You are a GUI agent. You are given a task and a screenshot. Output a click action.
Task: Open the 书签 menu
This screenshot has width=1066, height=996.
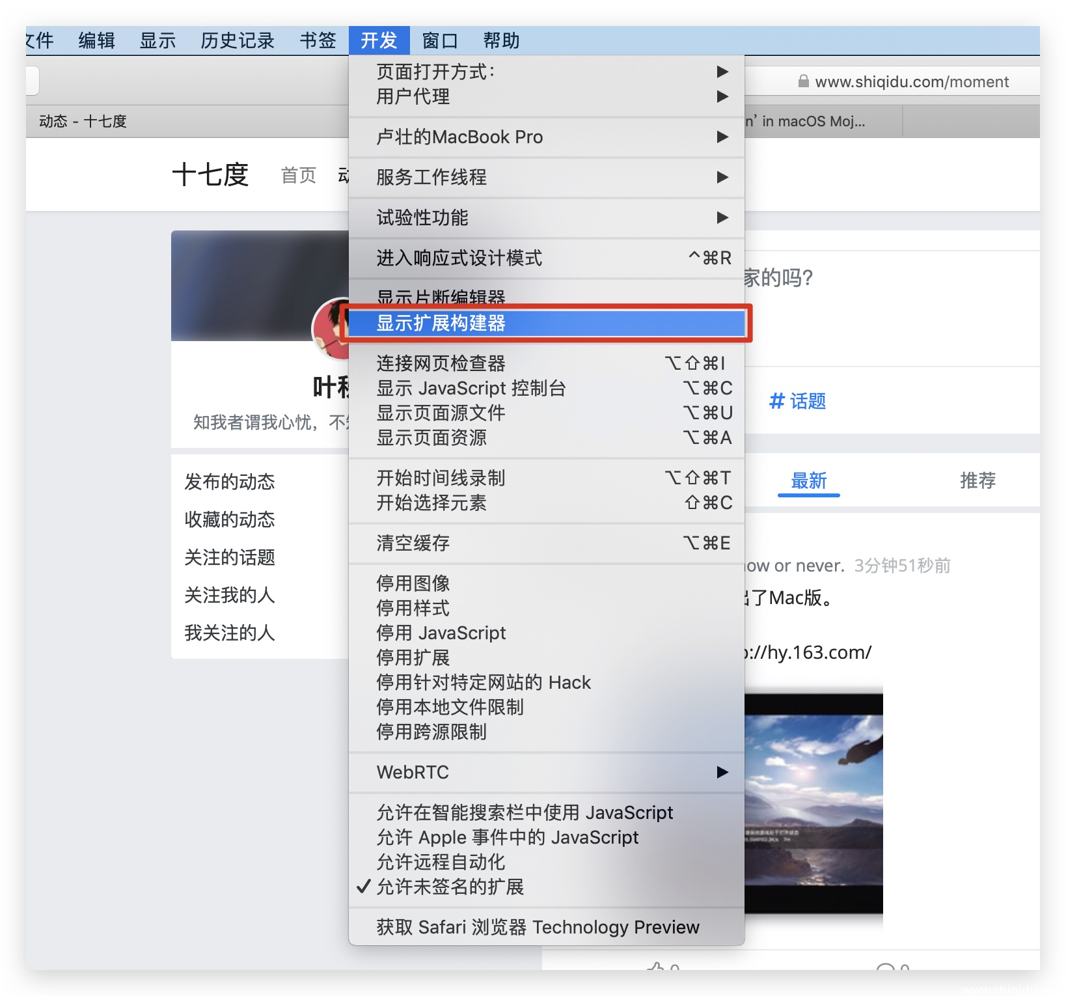coord(318,40)
